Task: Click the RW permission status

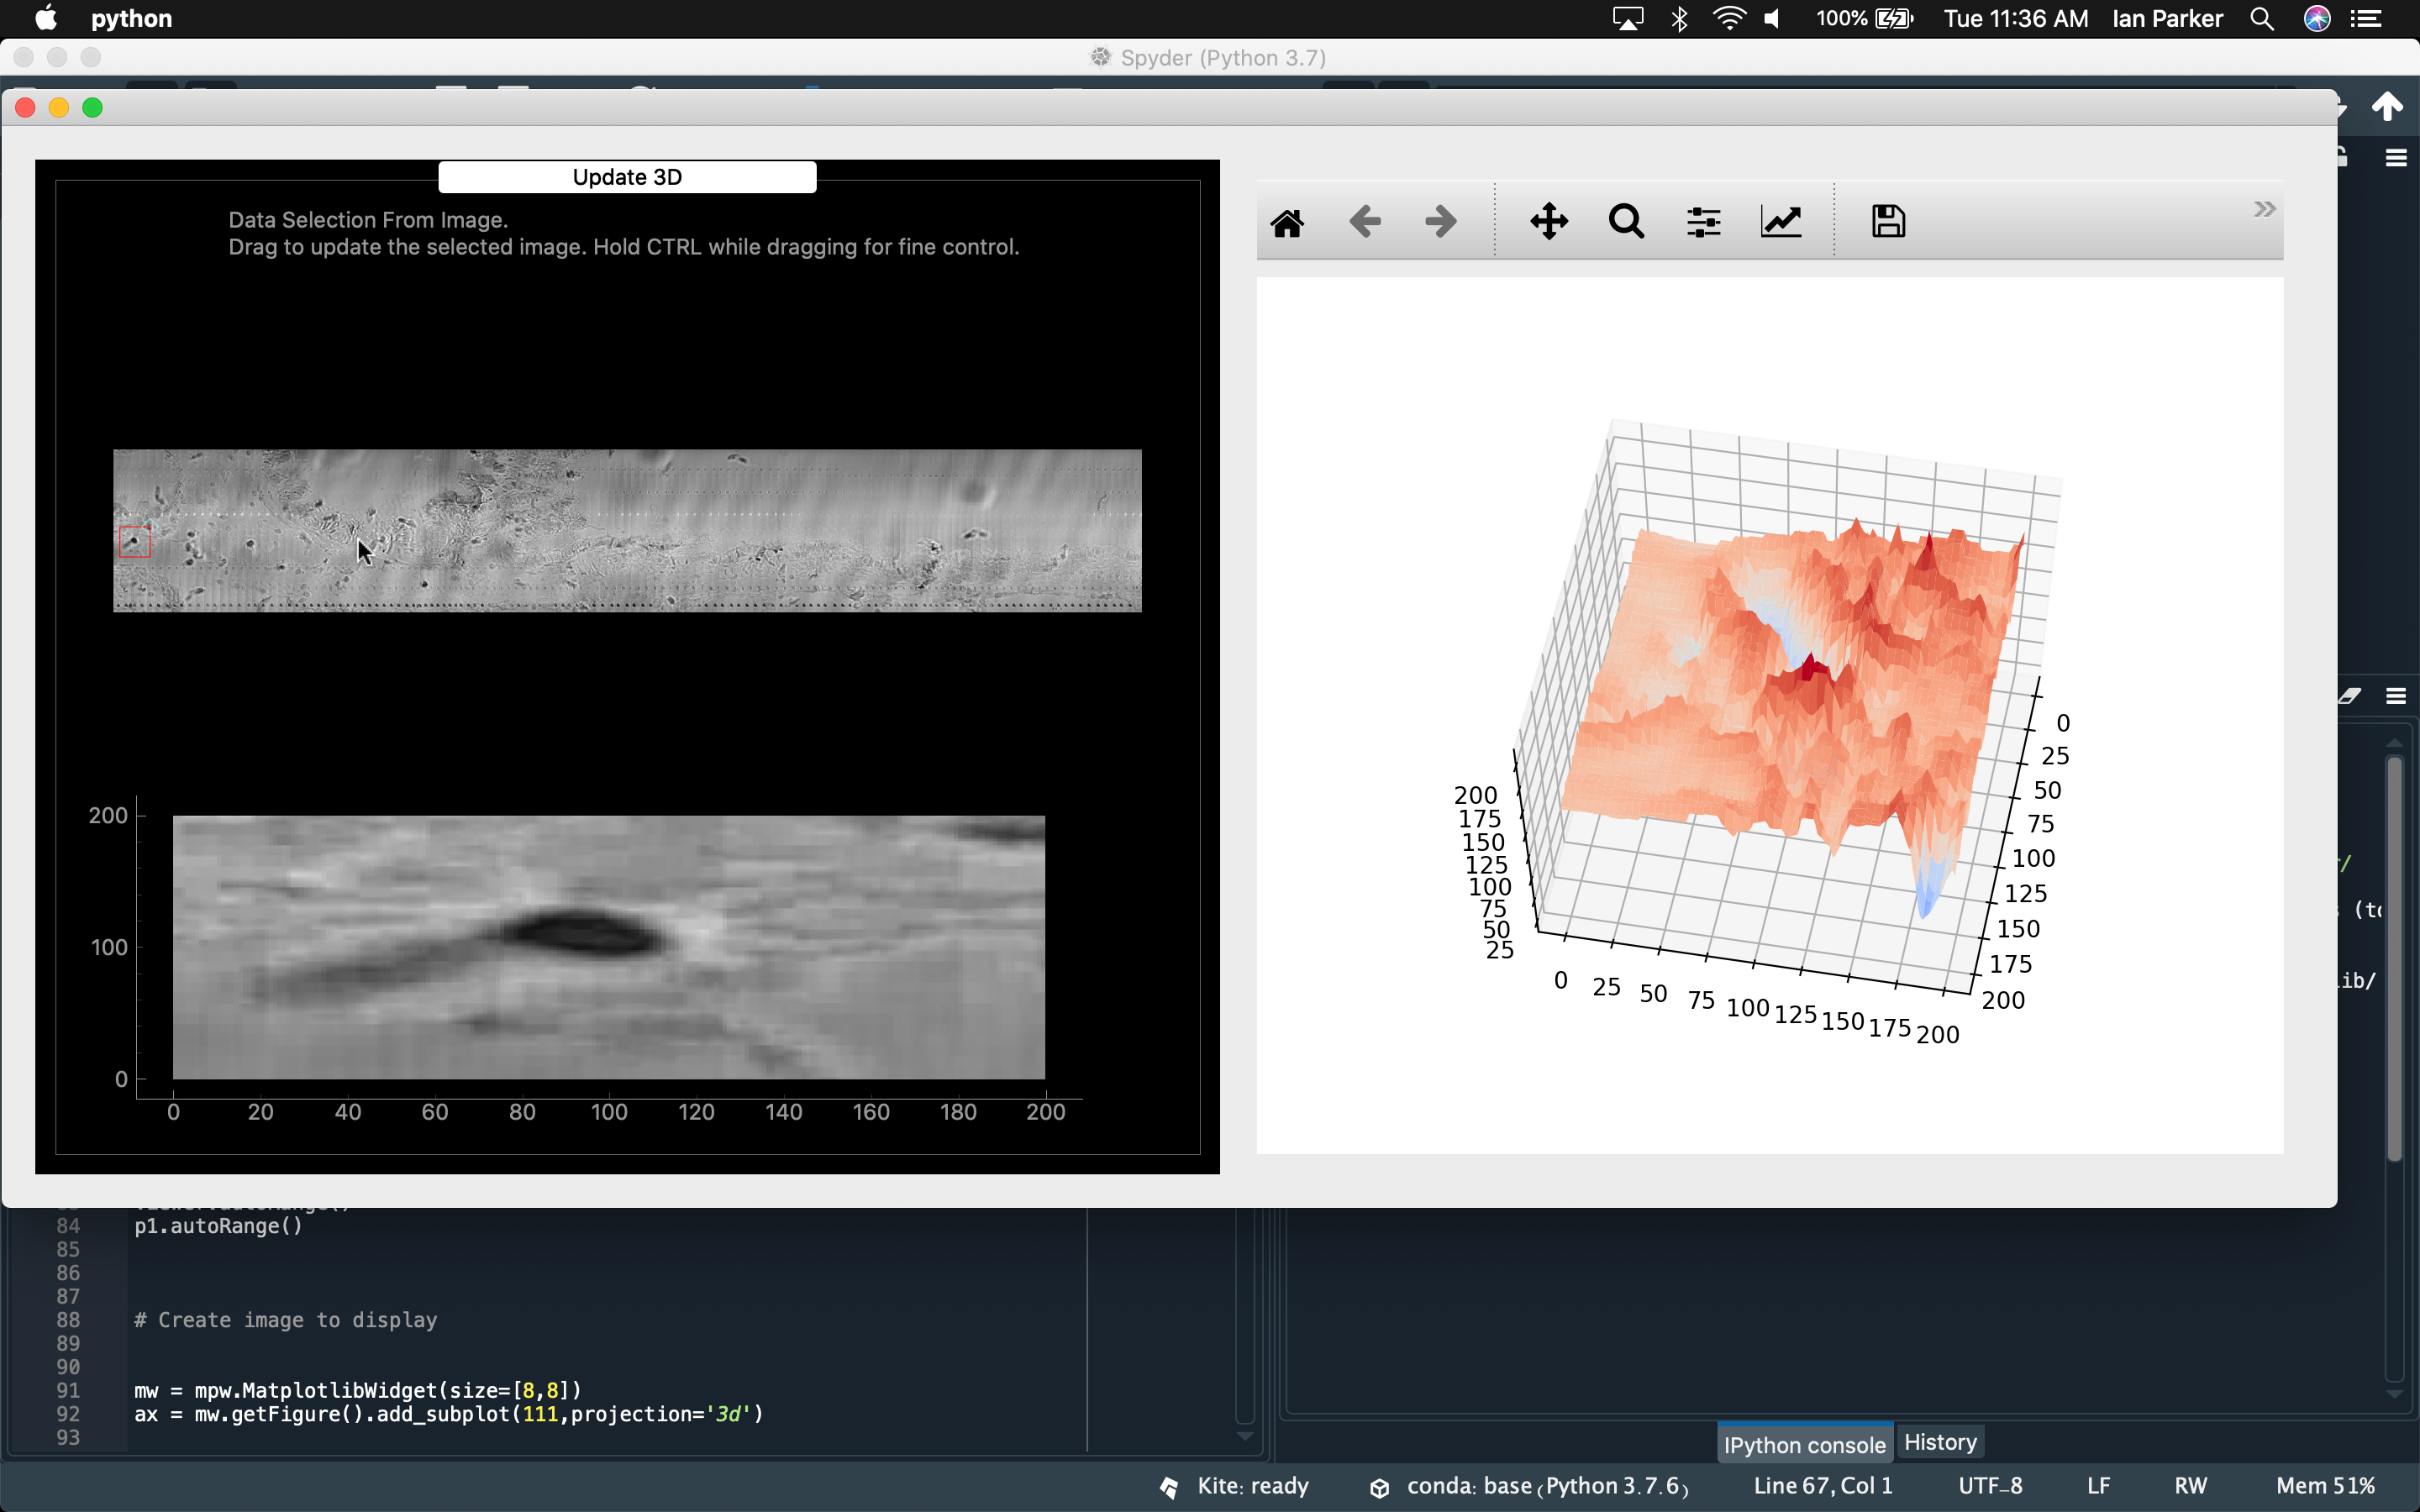Action: point(2190,1486)
